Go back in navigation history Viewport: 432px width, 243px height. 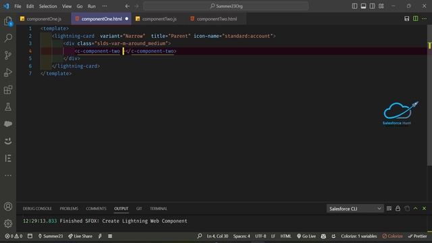coord(128,6)
